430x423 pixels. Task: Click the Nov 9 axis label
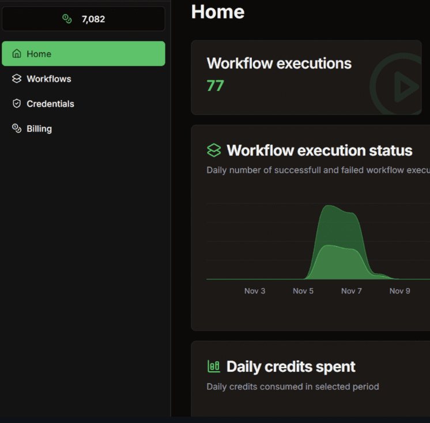400,291
